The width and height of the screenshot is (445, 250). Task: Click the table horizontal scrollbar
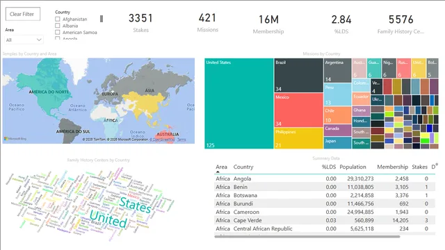point(307,236)
